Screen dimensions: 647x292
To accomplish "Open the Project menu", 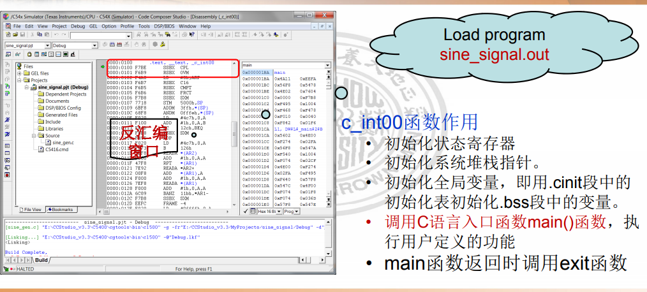I will (x=59, y=26).
